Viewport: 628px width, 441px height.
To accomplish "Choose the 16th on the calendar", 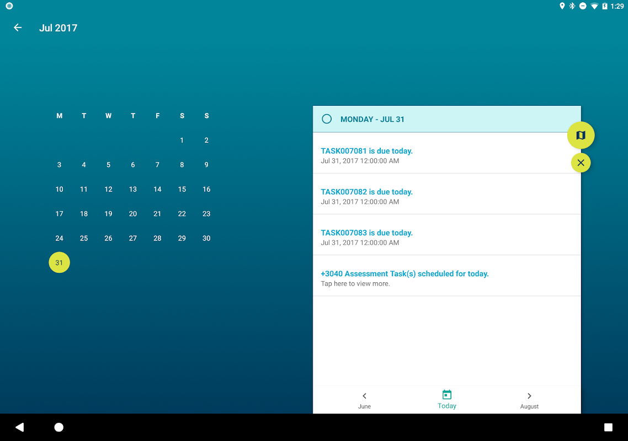I will 206,189.
